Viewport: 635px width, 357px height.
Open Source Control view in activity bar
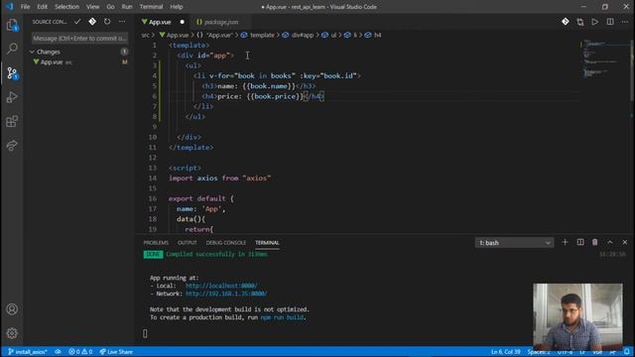[12, 72]
